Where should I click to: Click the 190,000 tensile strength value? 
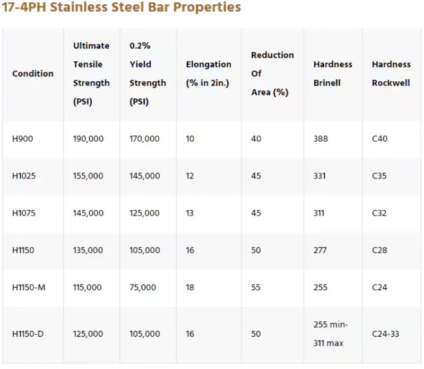[88, 139]
